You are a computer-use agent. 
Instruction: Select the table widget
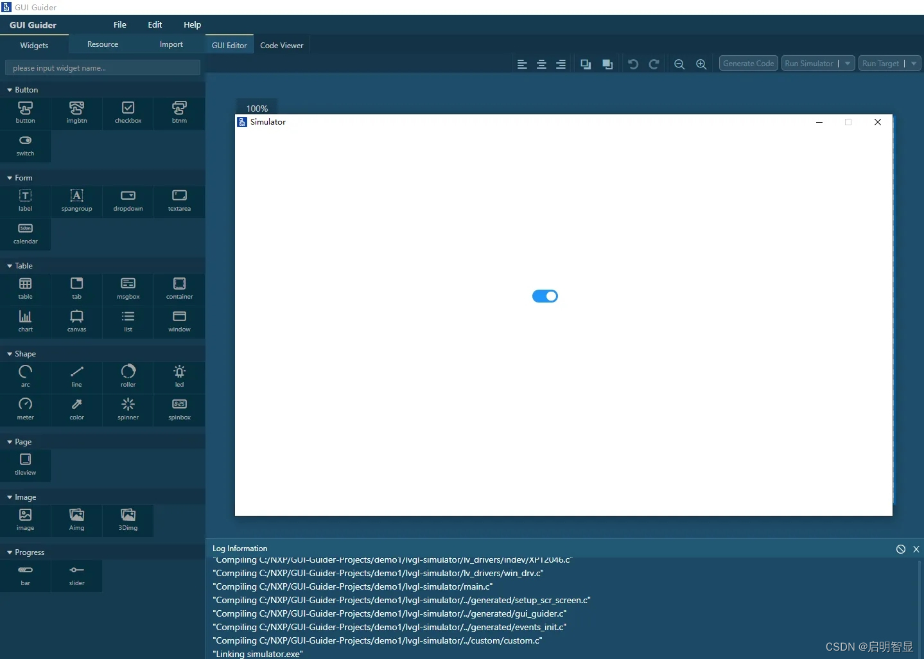26,288
